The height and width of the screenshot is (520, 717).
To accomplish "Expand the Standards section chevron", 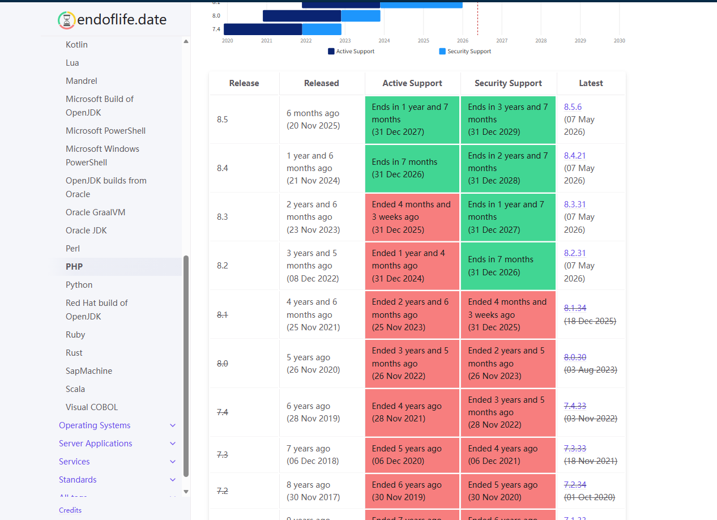I will click(x=173, y=480).
